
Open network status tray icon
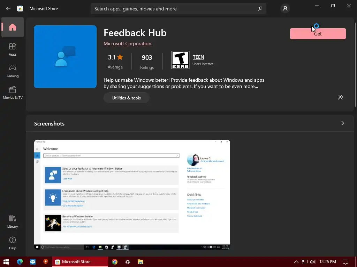coord(305,262)
